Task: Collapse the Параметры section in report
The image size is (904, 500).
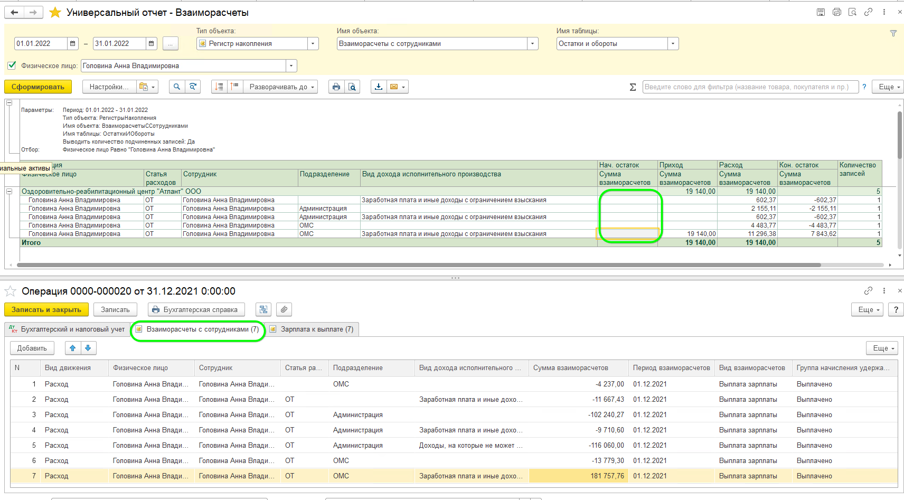Action: pyautogui.click(x=10, y=102)
